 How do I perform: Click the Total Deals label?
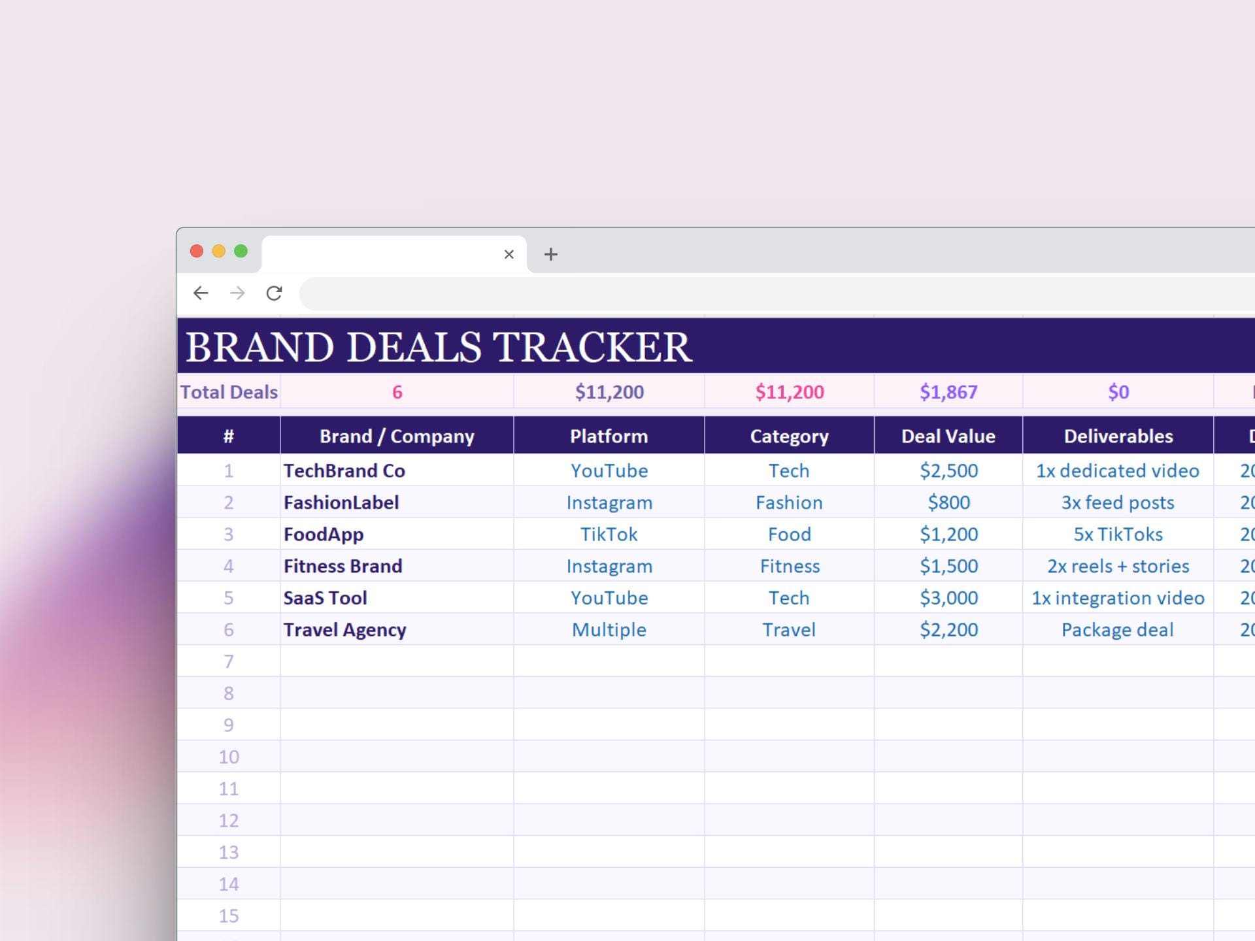click(229, 392)
